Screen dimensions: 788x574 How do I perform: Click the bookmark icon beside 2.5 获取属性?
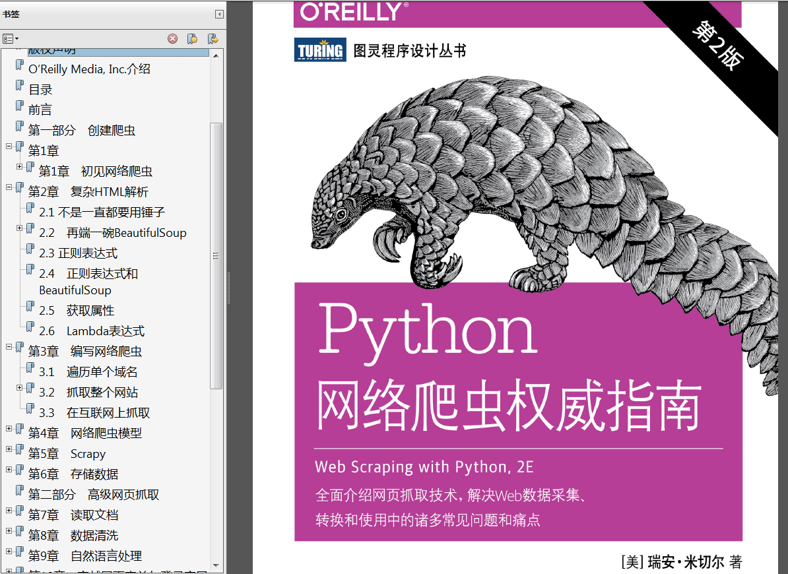(30, 306)
